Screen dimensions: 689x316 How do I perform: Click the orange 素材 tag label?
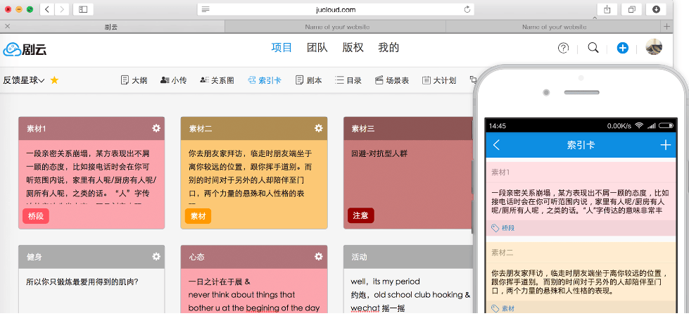coord(198,216)
